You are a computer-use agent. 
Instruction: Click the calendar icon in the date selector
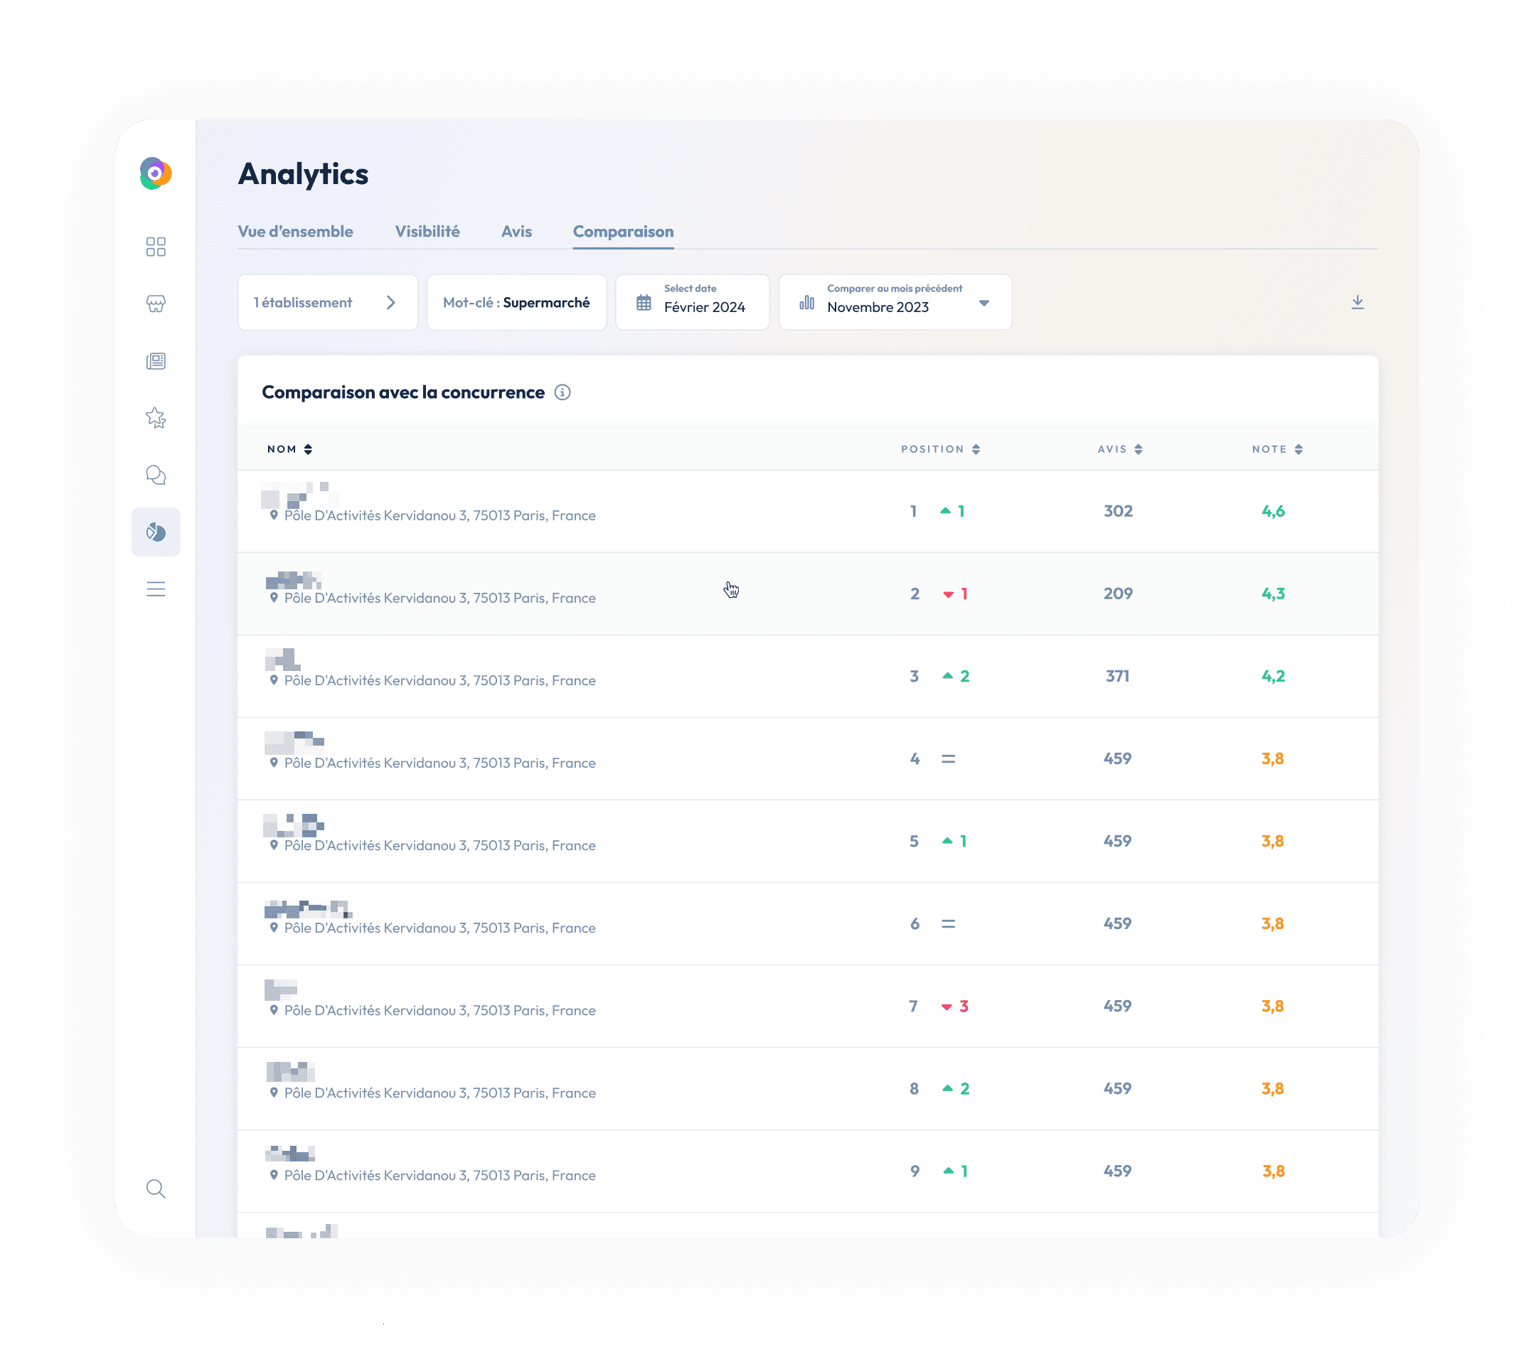point(644,302)
